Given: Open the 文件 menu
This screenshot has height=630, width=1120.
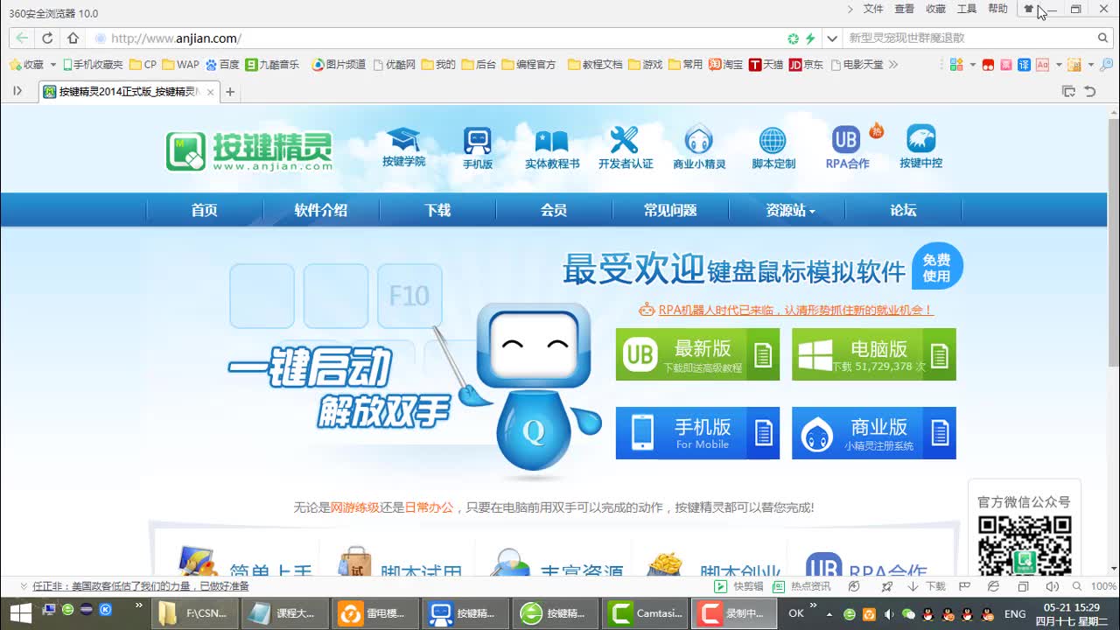Looking at the screenshot, I should (x=873, y=9).
